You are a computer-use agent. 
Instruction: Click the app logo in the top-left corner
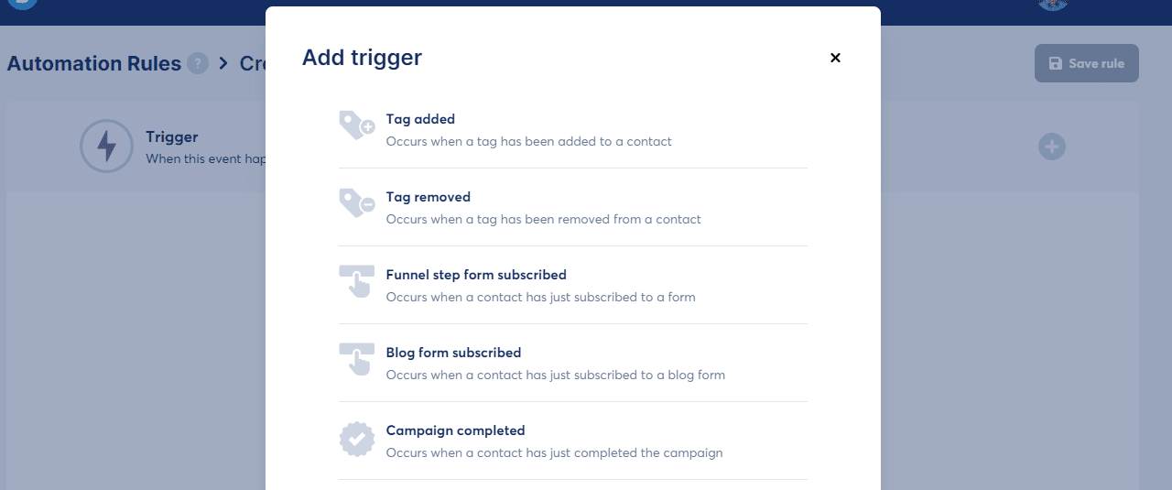(x=24, y=3)
